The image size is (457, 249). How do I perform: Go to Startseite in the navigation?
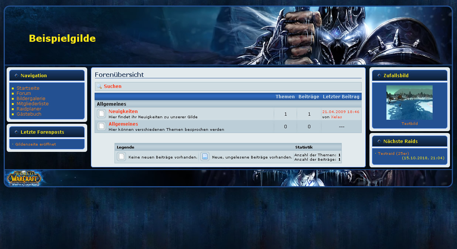[28, 88]
